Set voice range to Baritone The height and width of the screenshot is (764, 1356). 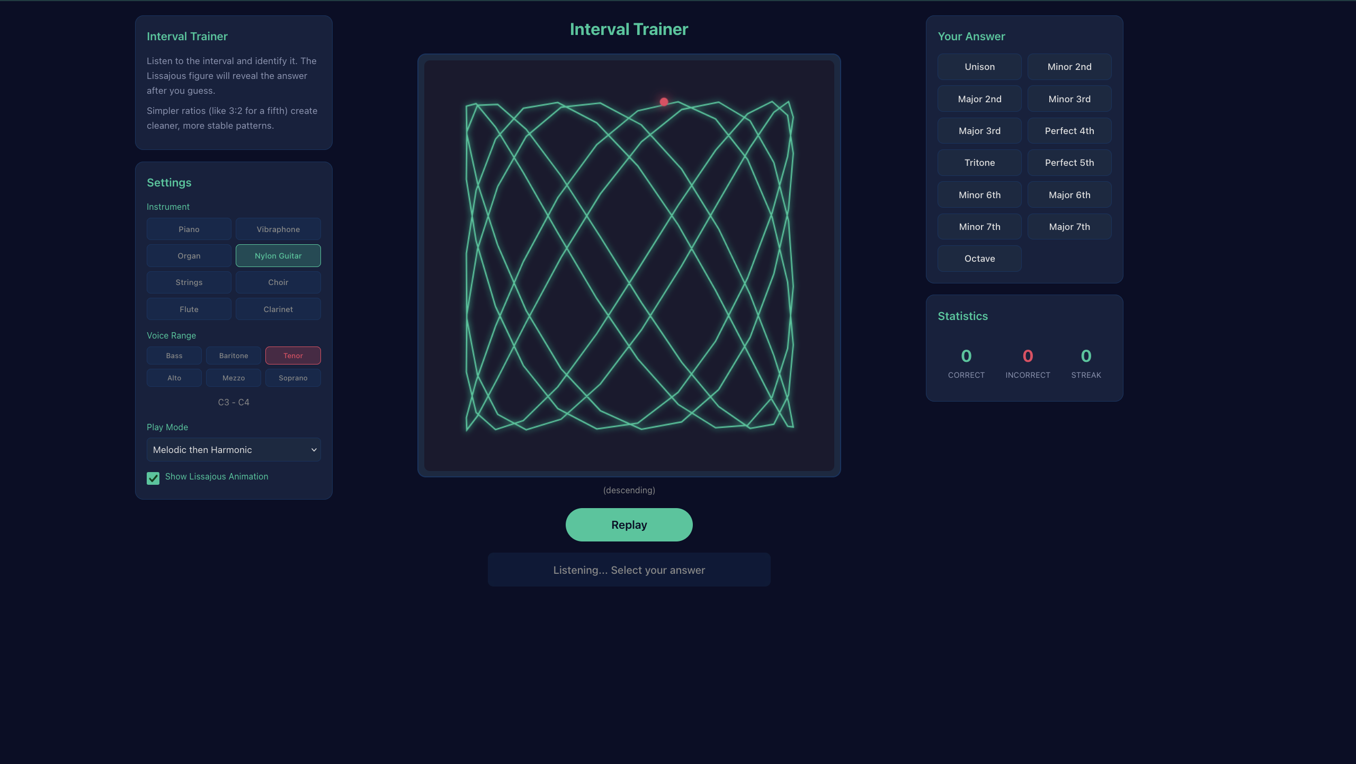[234, 356]
